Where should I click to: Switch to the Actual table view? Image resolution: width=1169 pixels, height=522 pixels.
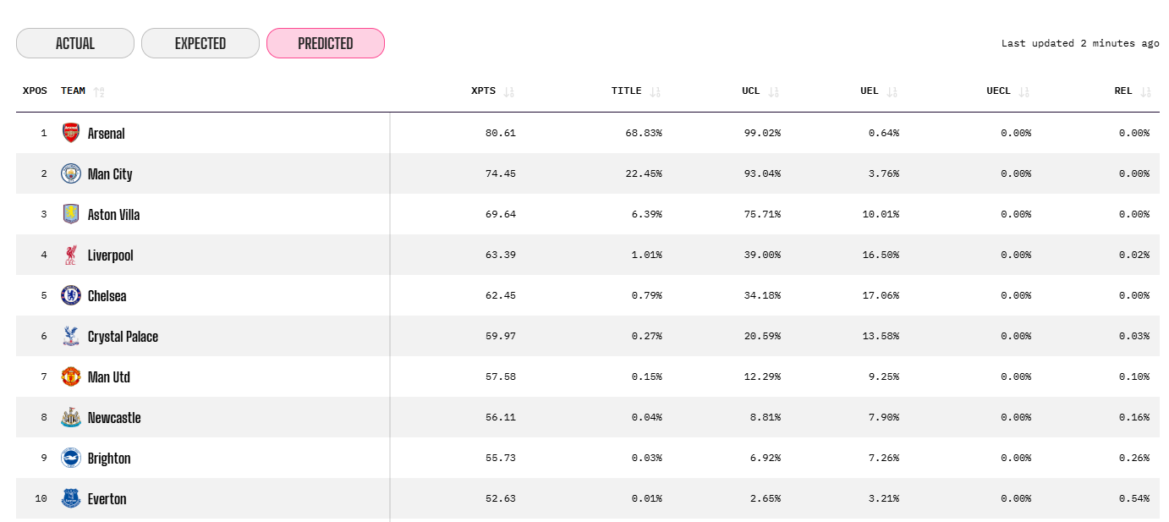(75, 43)
